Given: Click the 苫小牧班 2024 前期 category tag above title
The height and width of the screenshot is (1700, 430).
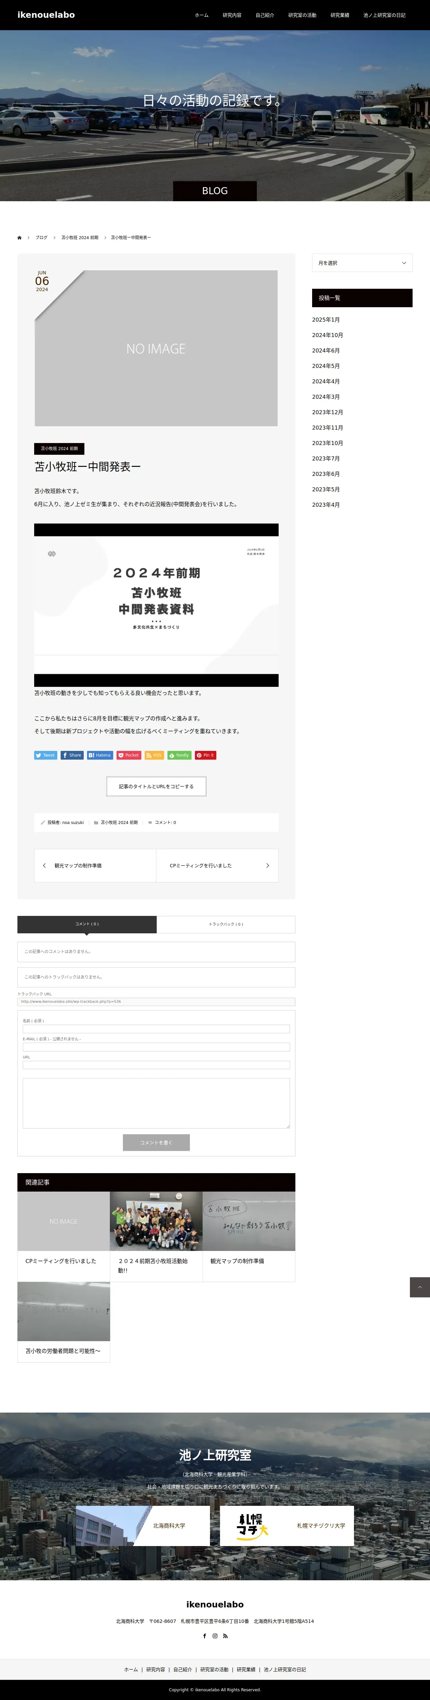Looking at the screenshot, I should (59, 449).
